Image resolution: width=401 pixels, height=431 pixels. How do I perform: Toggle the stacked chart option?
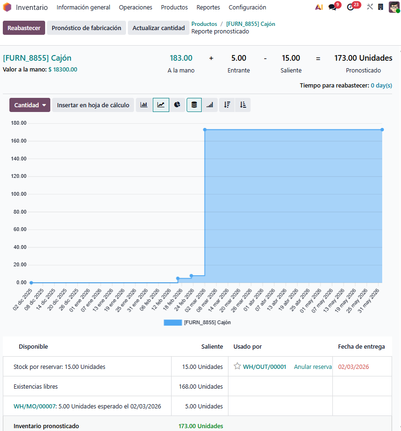pyautogui.click(x=194, y=105)
